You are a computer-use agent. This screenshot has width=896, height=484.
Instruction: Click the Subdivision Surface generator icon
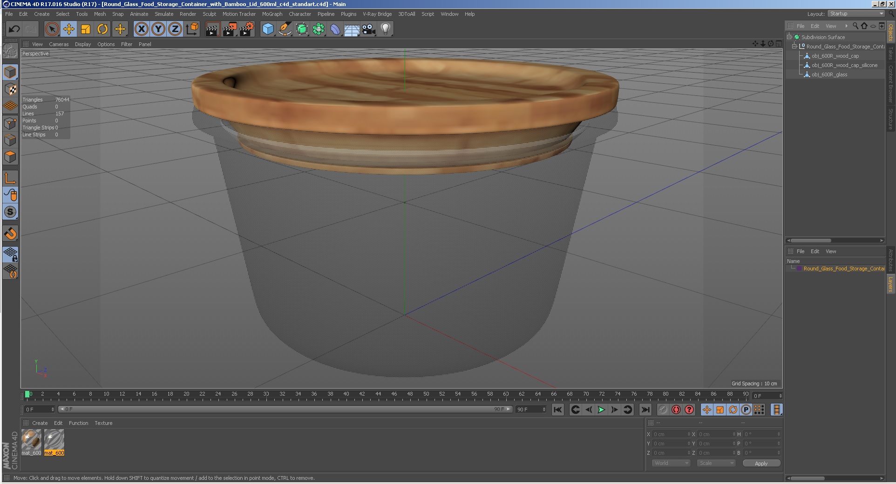tap(302, 29)
